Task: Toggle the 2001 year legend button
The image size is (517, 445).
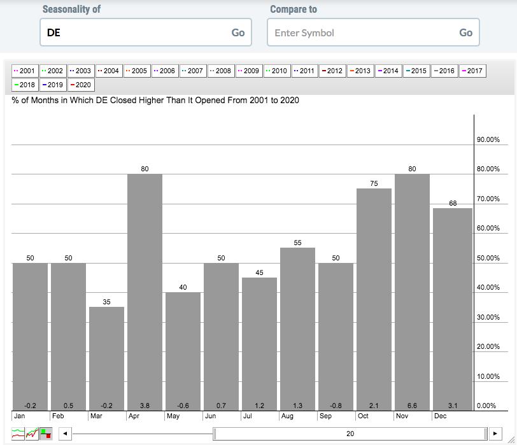Action: [x=25, y=71]
